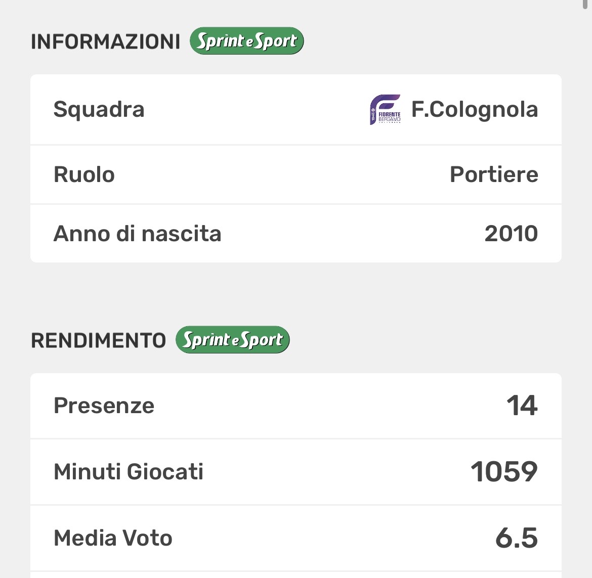
Task: Click the INFORMAZIONI section heading
Action: [105, 41]
